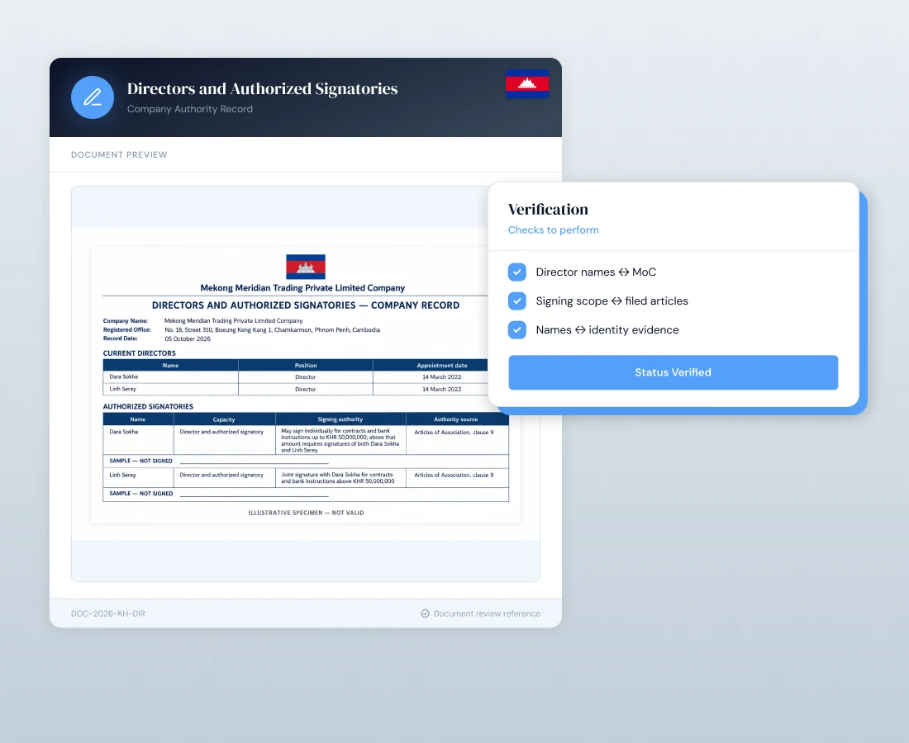The image size is (909, 743).
Task: Click the circled checkmark beside Document review reference
Action: point(425,613)
